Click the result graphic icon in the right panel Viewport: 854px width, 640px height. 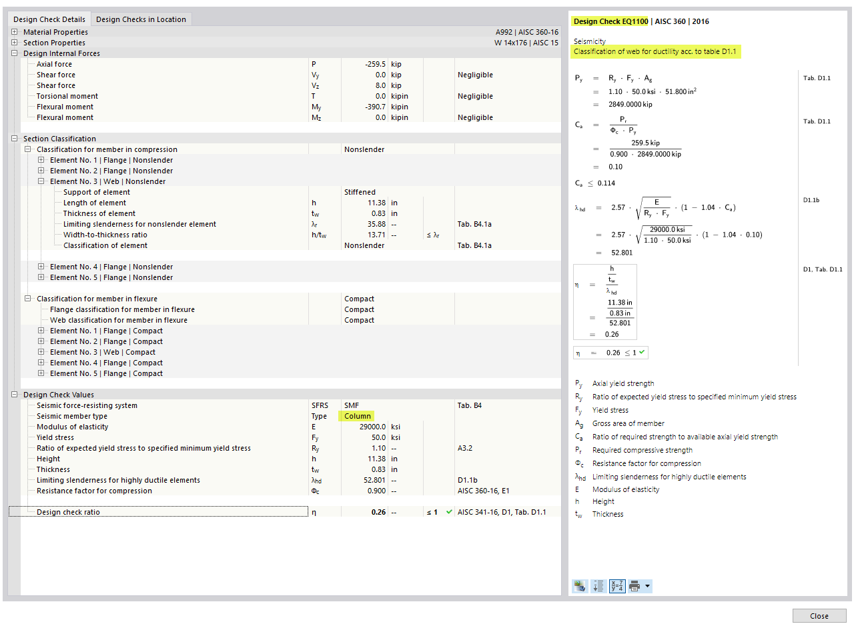point(579,586)
